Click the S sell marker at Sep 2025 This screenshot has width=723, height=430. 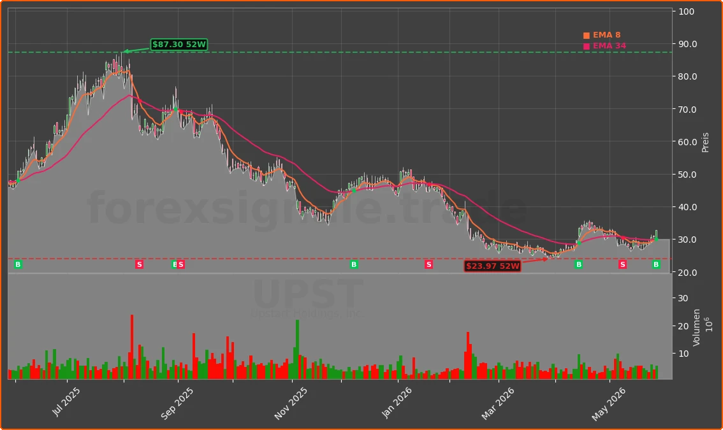click(x=181, y=264)
